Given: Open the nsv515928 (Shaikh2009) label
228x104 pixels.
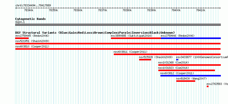Looking at the screenshot, I should point(156,57).
